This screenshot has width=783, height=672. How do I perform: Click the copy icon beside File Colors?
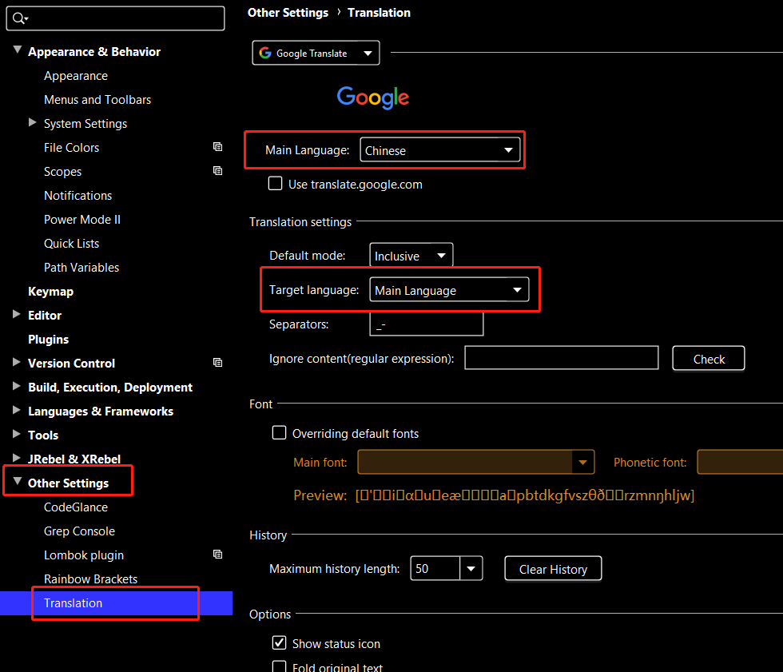(x=217, y=147)
